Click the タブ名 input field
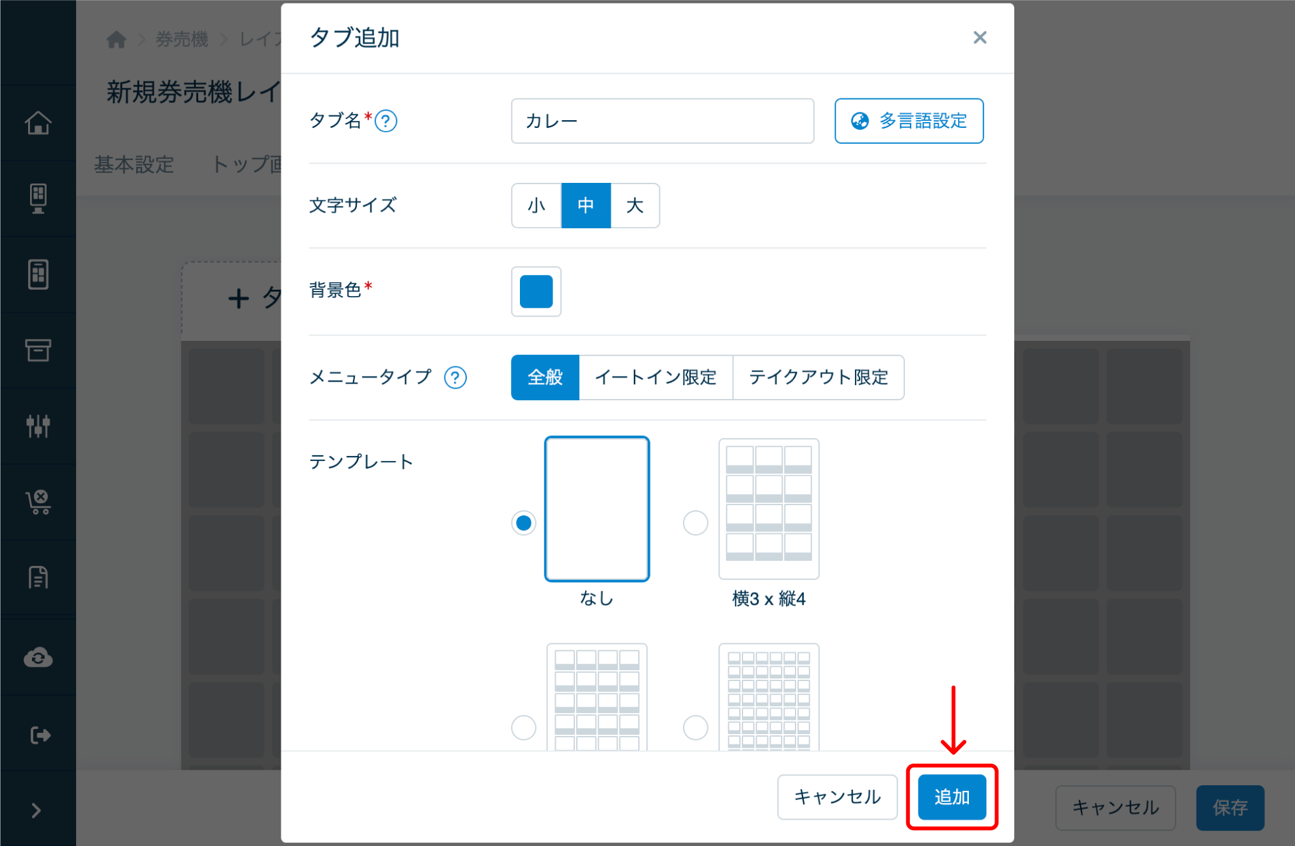Screen dimensions: 1295x846 click(x=663, y=121)
